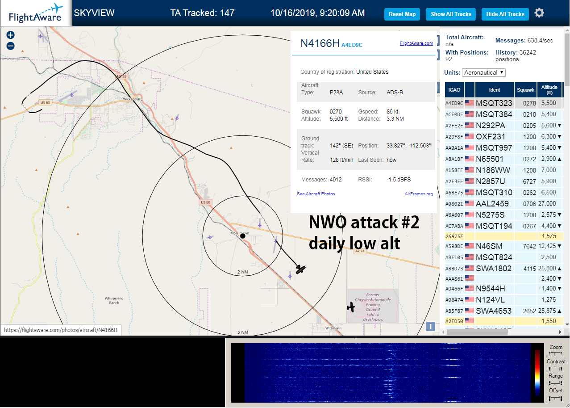Click the aircraft table scroll right arrow

coord(561,332)
